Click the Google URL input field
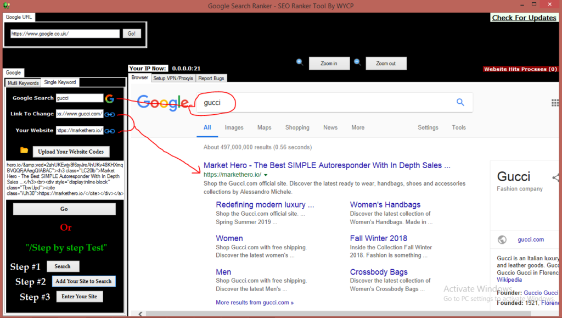Image resolution: width=562 pixels, height=318 pixels. [65, 34]
